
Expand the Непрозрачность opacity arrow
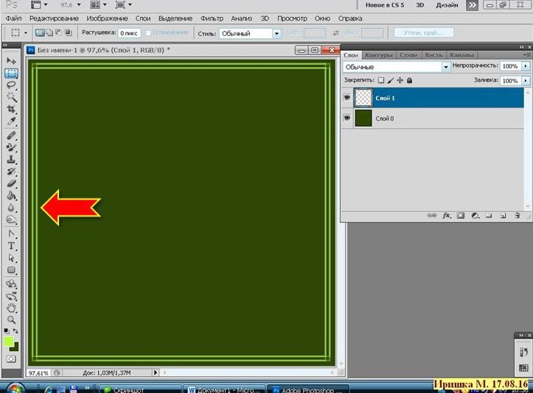[525, 66]
